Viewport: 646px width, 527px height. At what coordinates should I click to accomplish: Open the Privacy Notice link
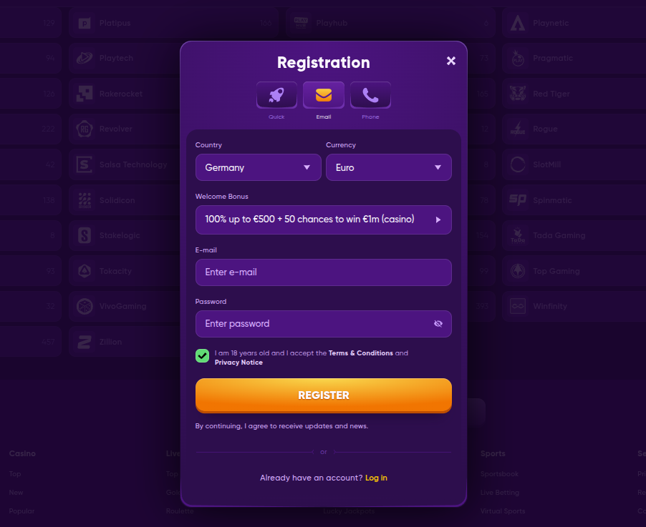[238, 363]
